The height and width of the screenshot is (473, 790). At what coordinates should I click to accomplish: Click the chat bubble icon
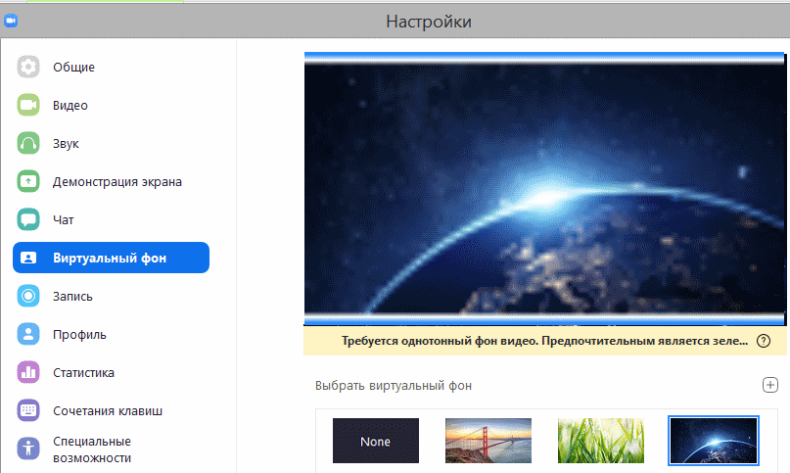pyautogui.click(x=28, y=220)
